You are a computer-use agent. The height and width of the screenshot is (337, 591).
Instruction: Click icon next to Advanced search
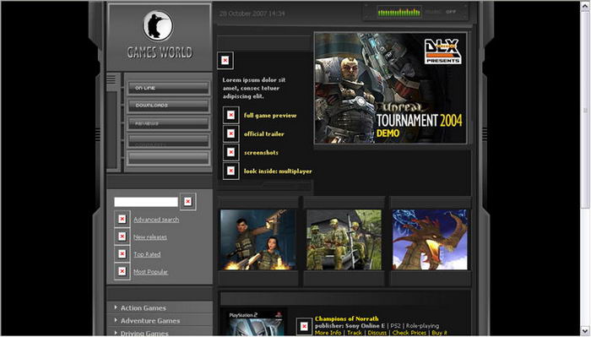(122, 219)
